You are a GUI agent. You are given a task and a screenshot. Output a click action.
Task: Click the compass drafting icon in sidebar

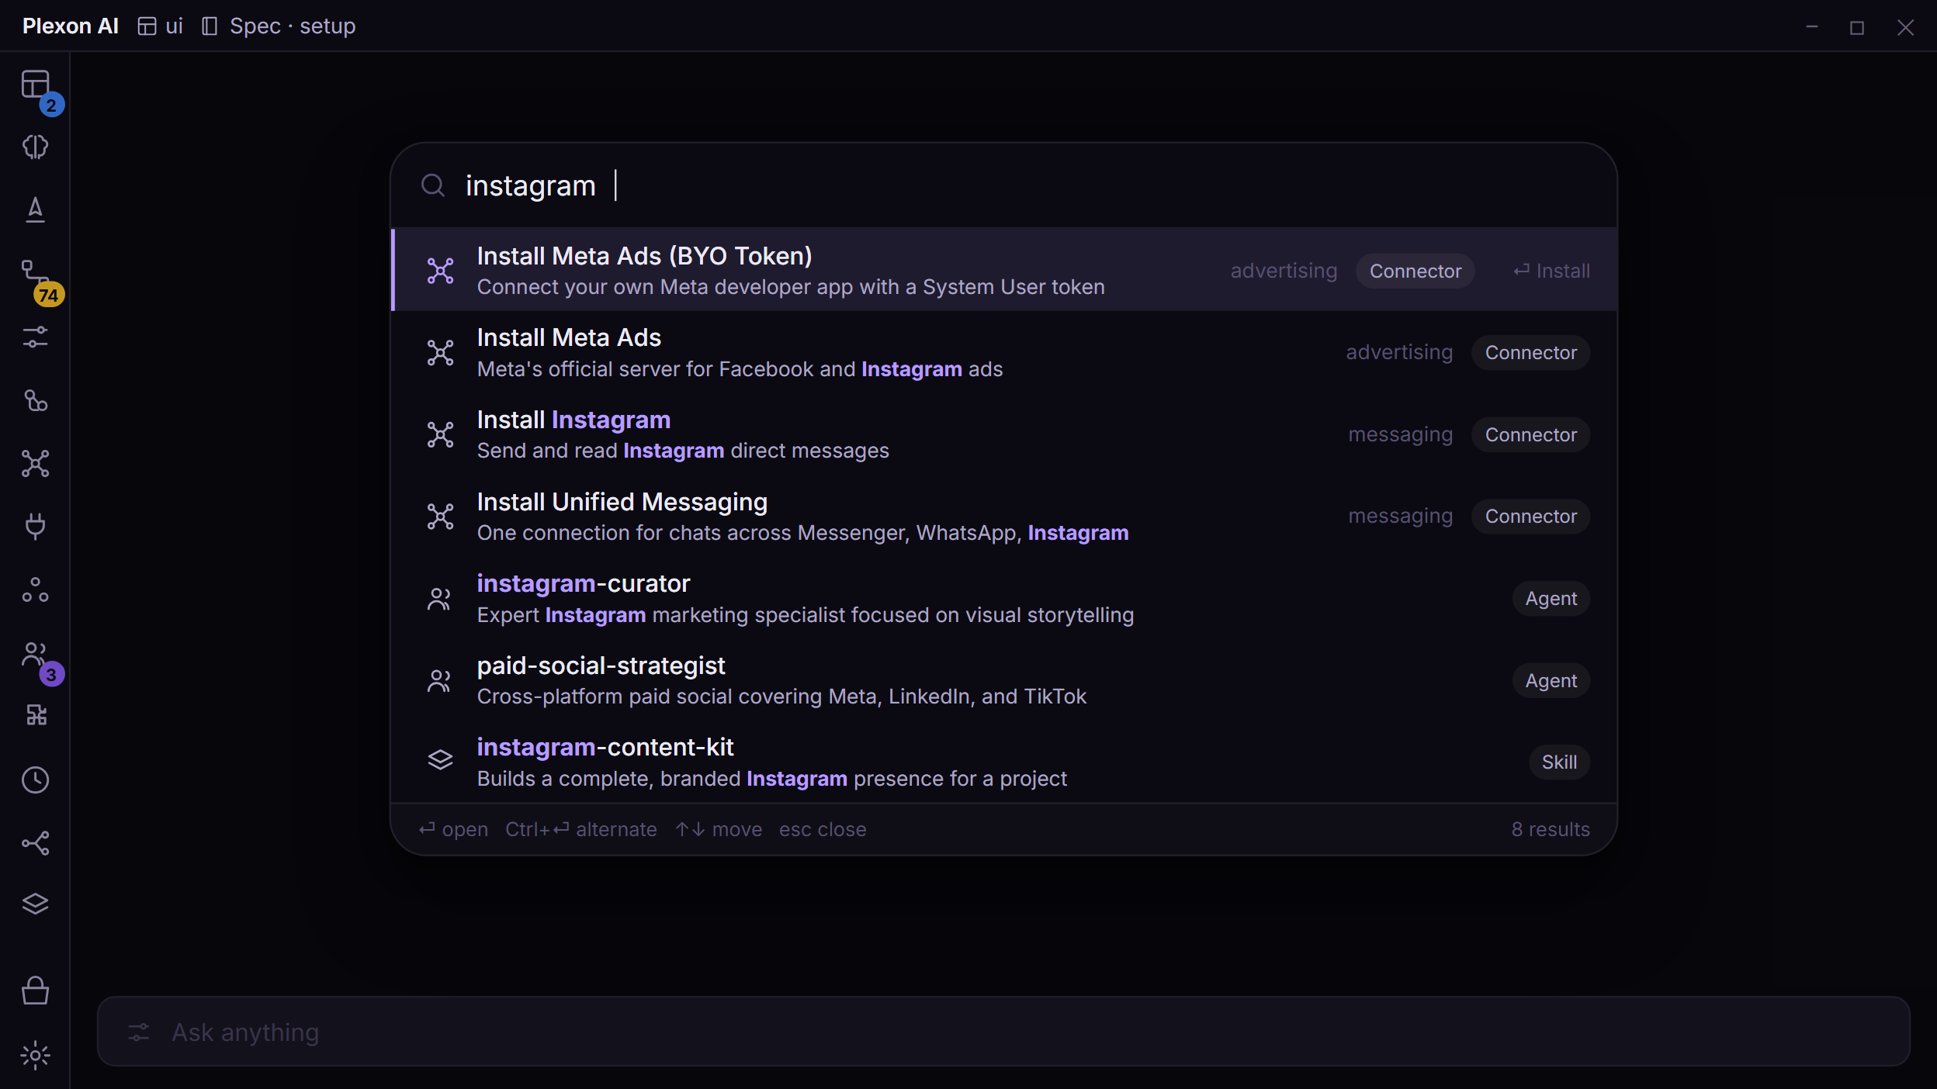(x=36, y=209)
